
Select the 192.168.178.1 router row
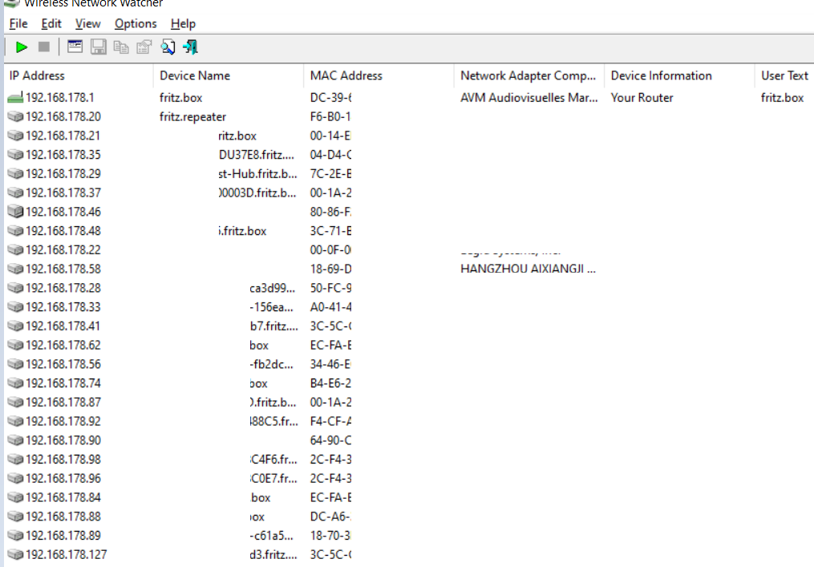point(59,98)
